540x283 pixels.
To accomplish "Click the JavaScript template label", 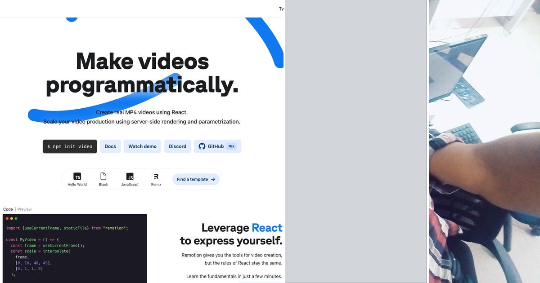I will point(130,185).
